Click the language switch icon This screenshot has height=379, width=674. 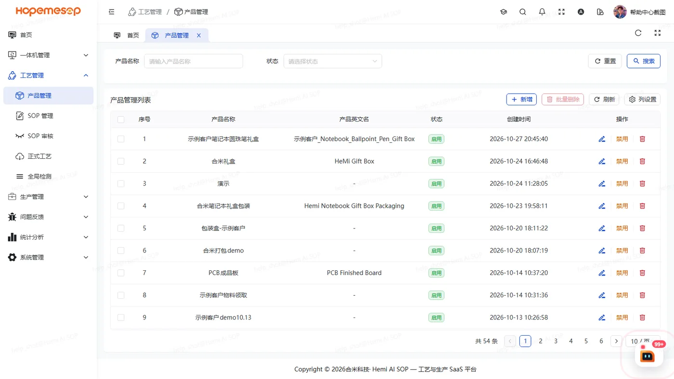(581, 12)
